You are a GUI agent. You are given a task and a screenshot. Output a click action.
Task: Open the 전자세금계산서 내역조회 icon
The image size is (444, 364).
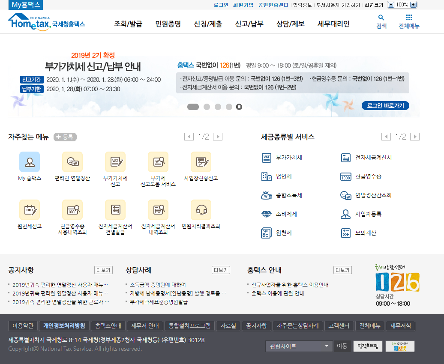point(158,210)
